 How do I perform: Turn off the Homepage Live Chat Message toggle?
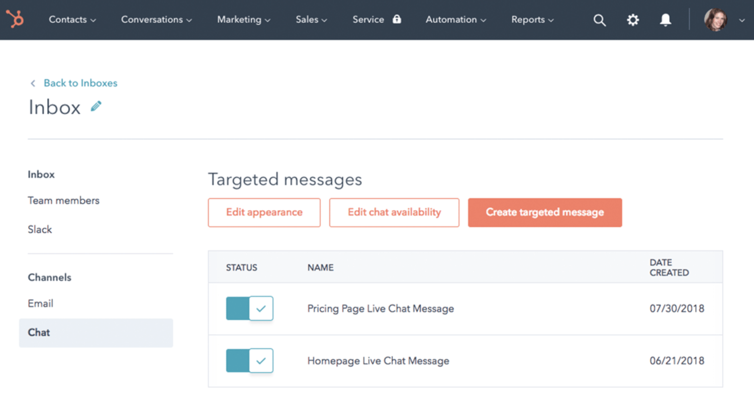pos(249,361)
